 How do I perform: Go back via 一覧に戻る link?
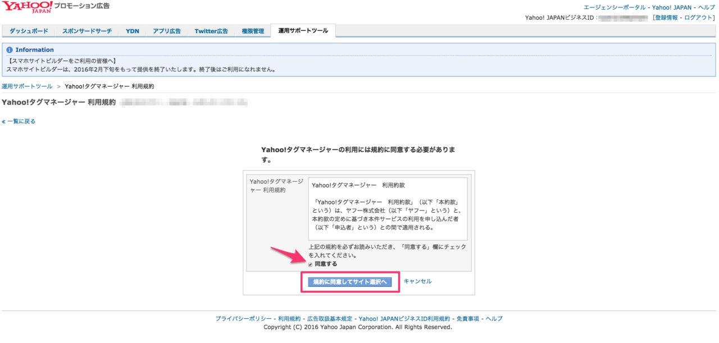(x=19, y=121)
